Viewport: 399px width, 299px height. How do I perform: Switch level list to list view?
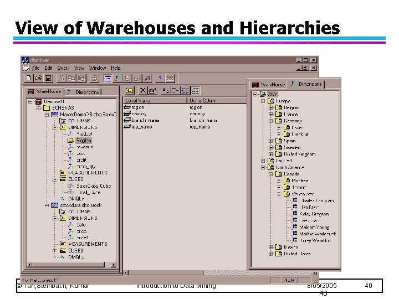(x=185, y=90)
